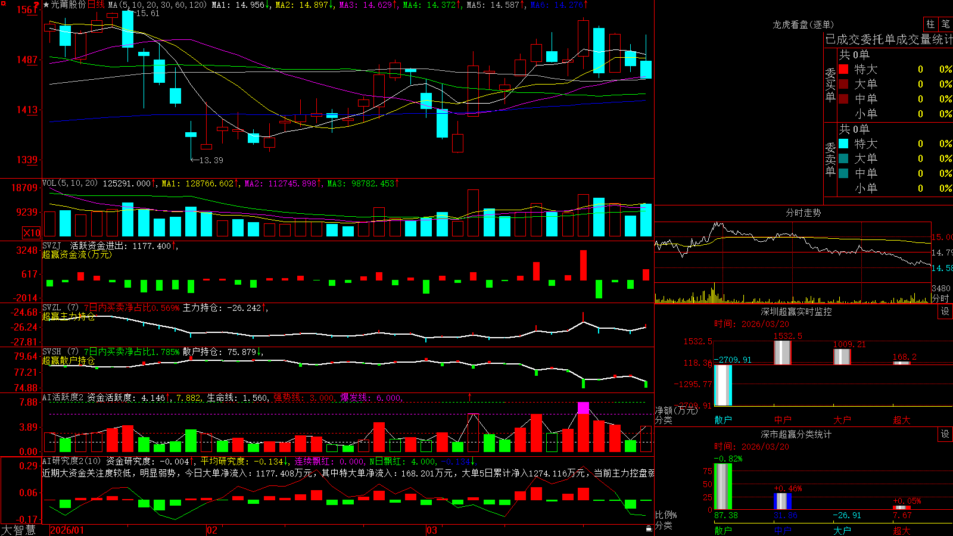Toggle the X10 volume scale box
The height and width of the screenshot is (536, 953).
(32, 233)
